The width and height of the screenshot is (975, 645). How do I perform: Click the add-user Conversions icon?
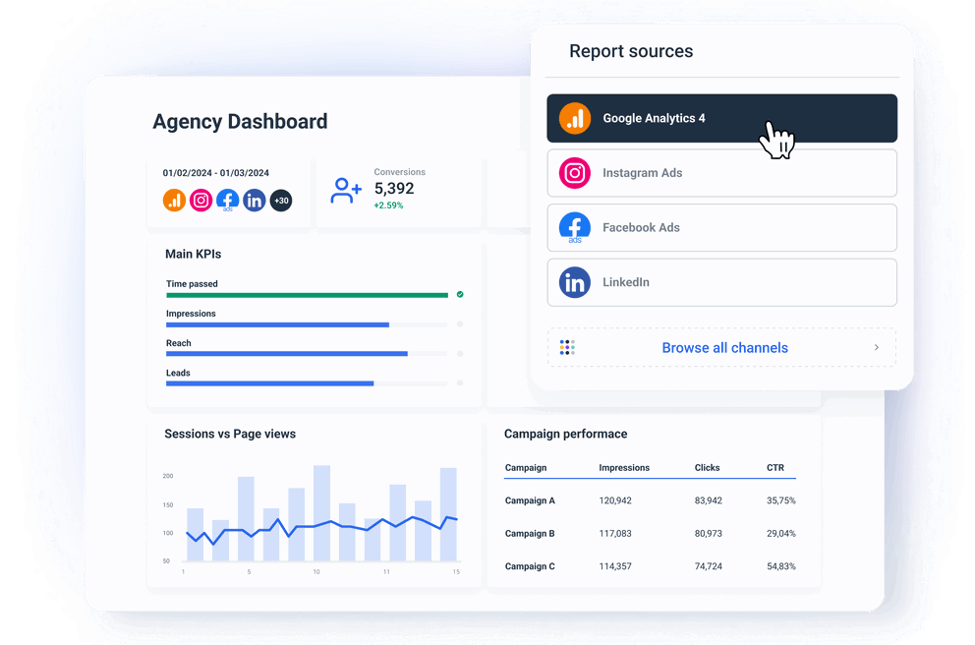point(346,191)
